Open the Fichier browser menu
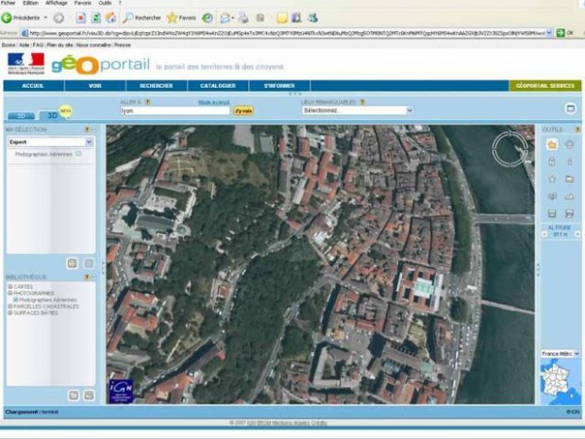585x439 pixels. tap(8, 3)
